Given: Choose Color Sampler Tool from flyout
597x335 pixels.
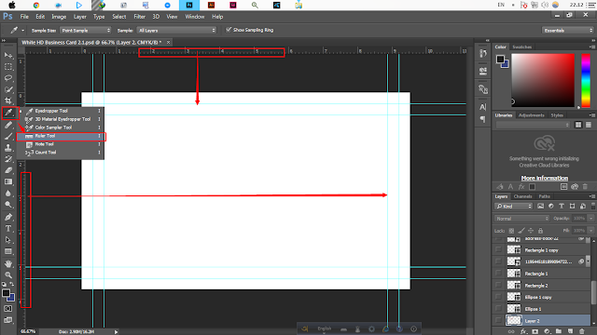Looking at the screenshot, I should [61, 127].
